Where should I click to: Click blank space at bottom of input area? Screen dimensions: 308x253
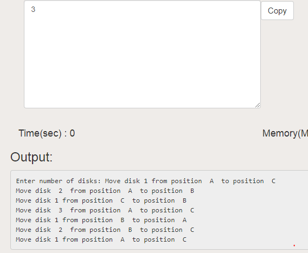(142, 94)
